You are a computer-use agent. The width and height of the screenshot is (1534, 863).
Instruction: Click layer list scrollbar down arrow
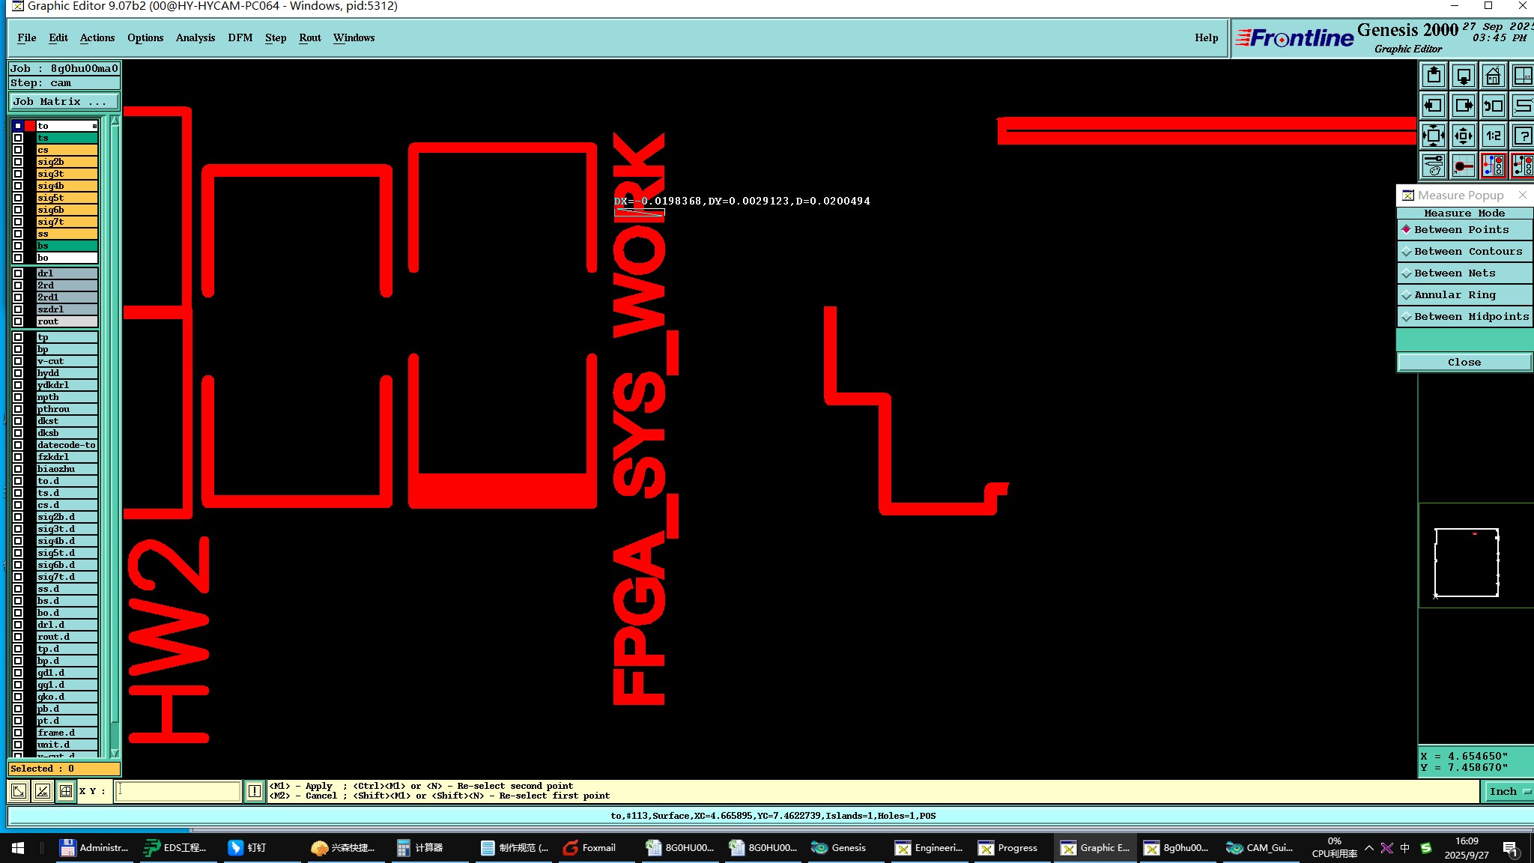point(115,753)
